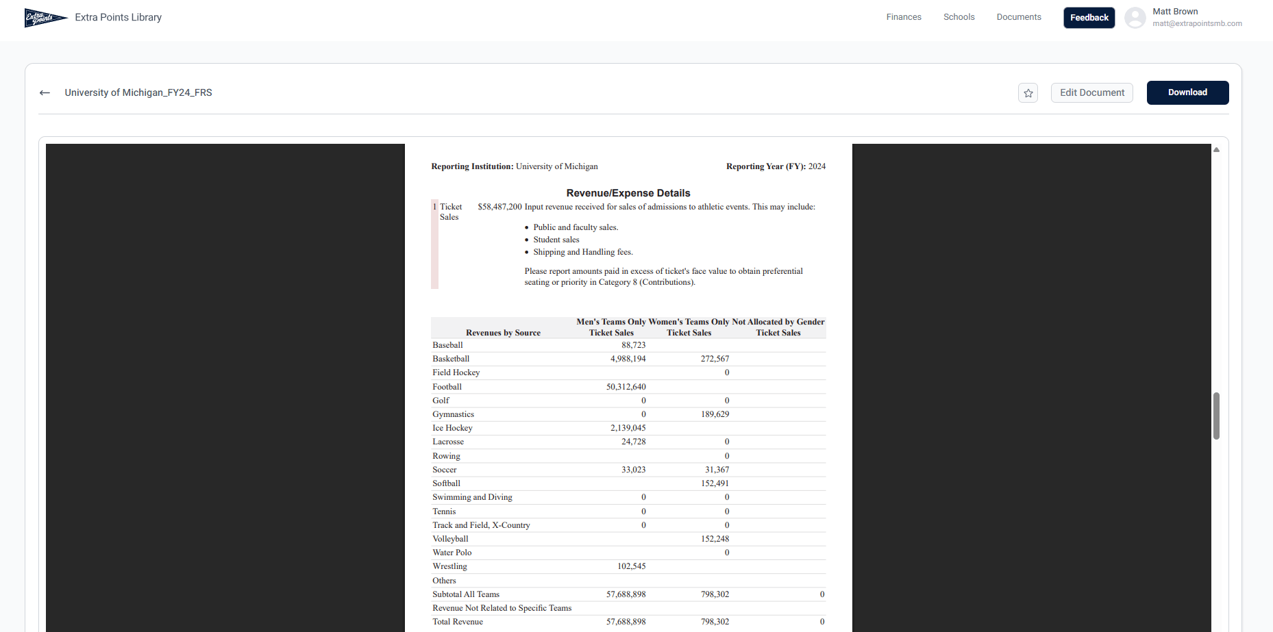Click Men's Teams Only column header
Screen dimensions: 1273x632
point(610,322)
